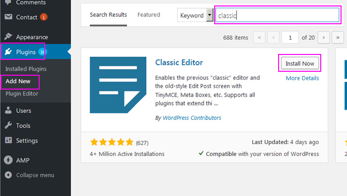Click the Last Updated 4 days ago text
Screen dimensions: 347x196
click(285, 142)
